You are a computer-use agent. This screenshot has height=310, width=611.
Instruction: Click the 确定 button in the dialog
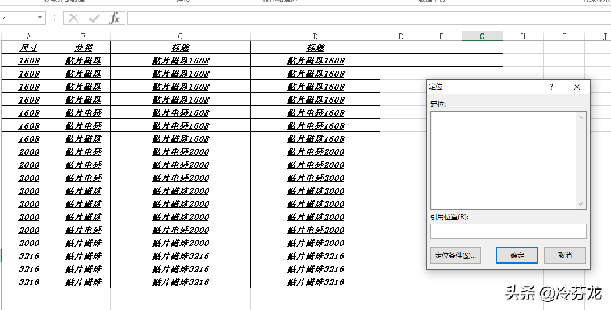pos(517,256)
